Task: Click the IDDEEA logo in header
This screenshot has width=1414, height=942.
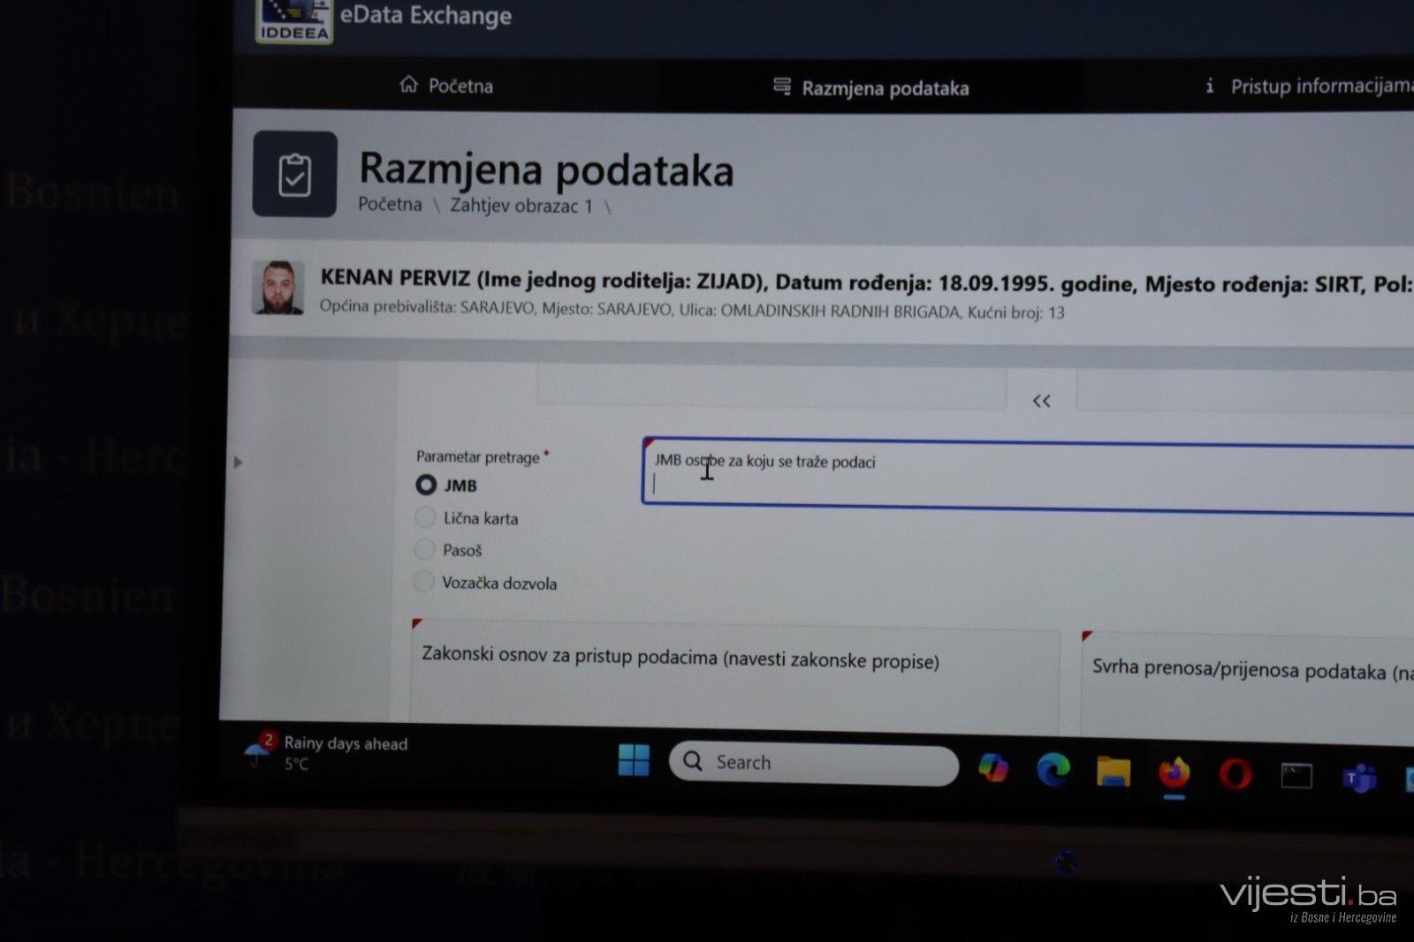Action: (293, 20)
